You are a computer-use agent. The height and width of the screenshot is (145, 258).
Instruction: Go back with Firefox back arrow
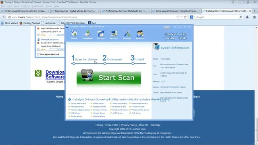coord(4,17)
